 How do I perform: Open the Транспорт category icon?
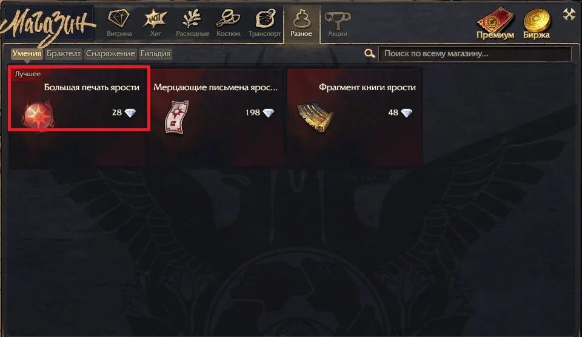265,24
